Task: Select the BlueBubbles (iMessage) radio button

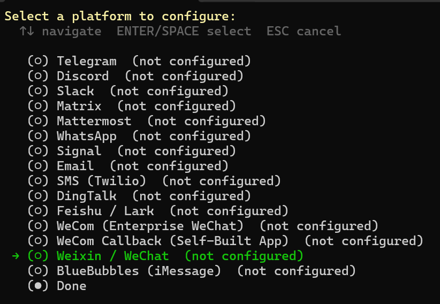Action: coord(38,271)
